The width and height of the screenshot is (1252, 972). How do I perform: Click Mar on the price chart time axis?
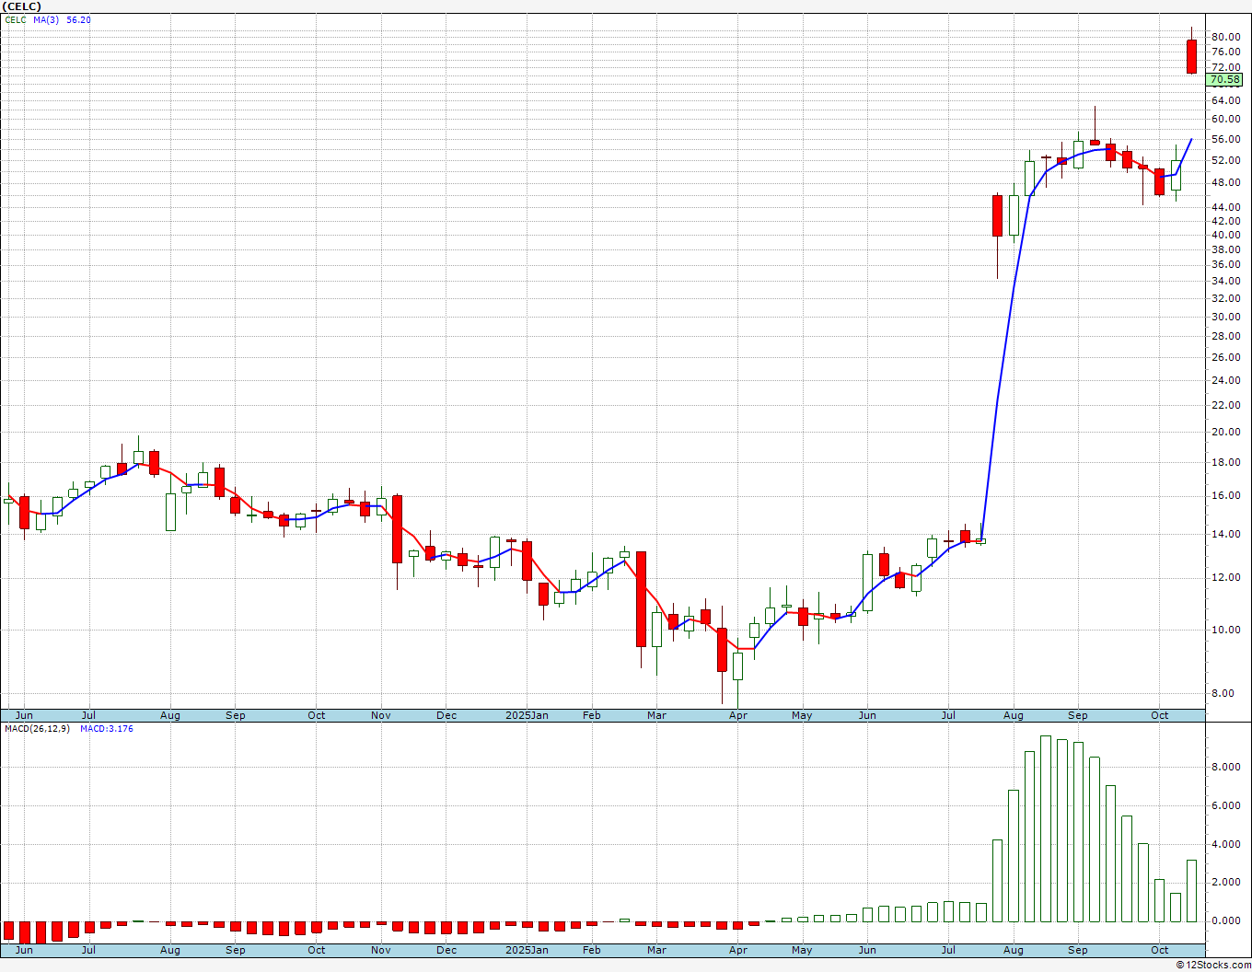coord(656,715)
